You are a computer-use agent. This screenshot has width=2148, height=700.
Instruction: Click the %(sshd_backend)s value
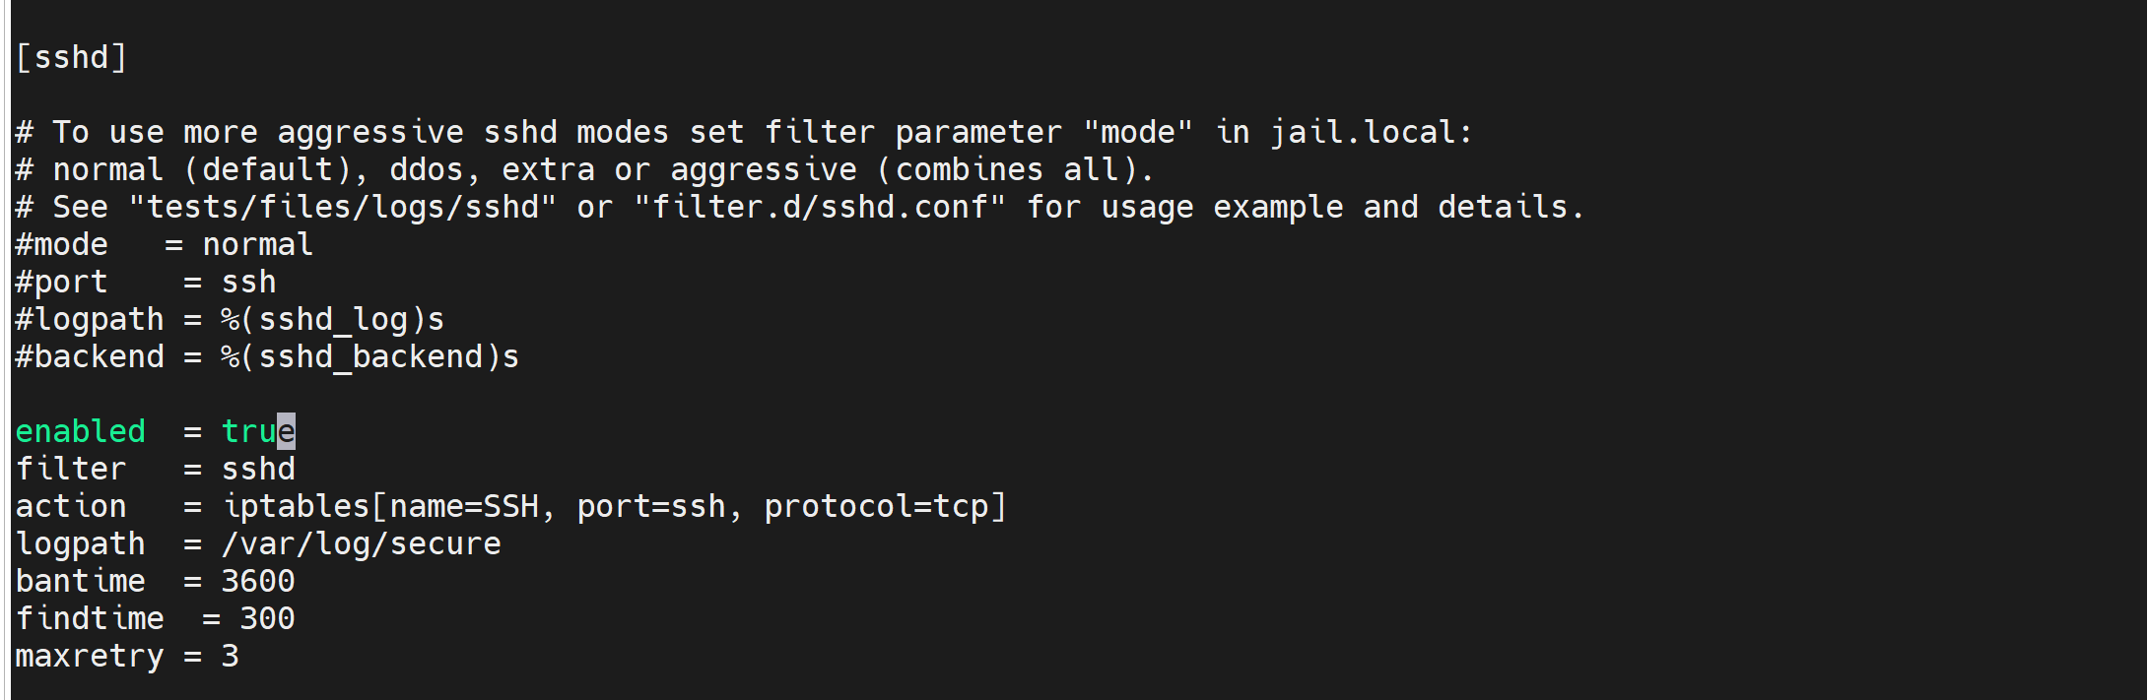(x=370, y=356)
